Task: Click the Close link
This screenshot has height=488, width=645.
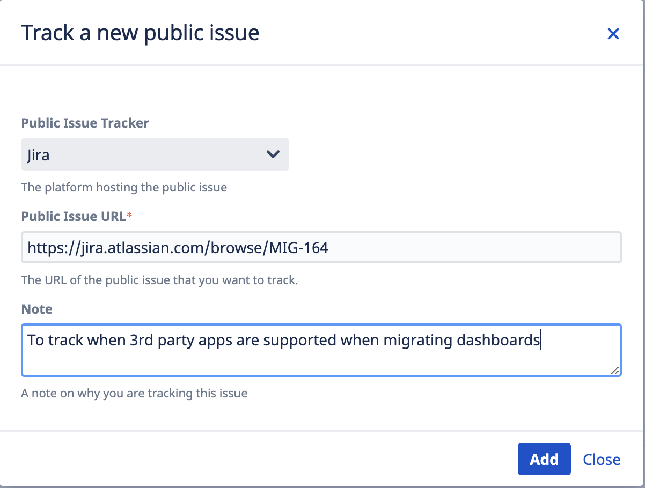Action: [601, 459]
